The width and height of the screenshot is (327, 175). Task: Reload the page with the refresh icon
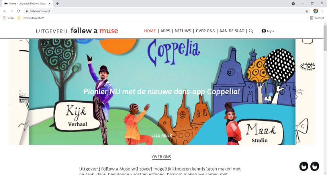18,11
